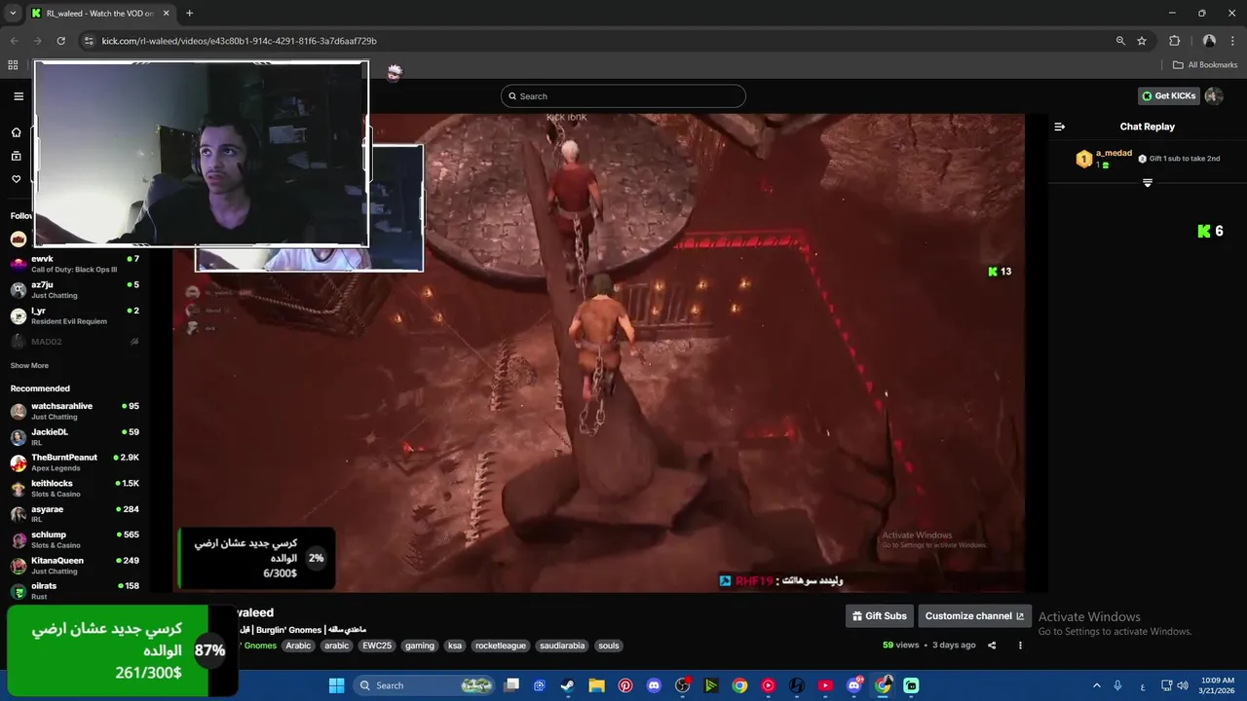Viewport: 1247px width, 701px height.
Task: Open OBS Studio from the taskbar
Action: 682,685
